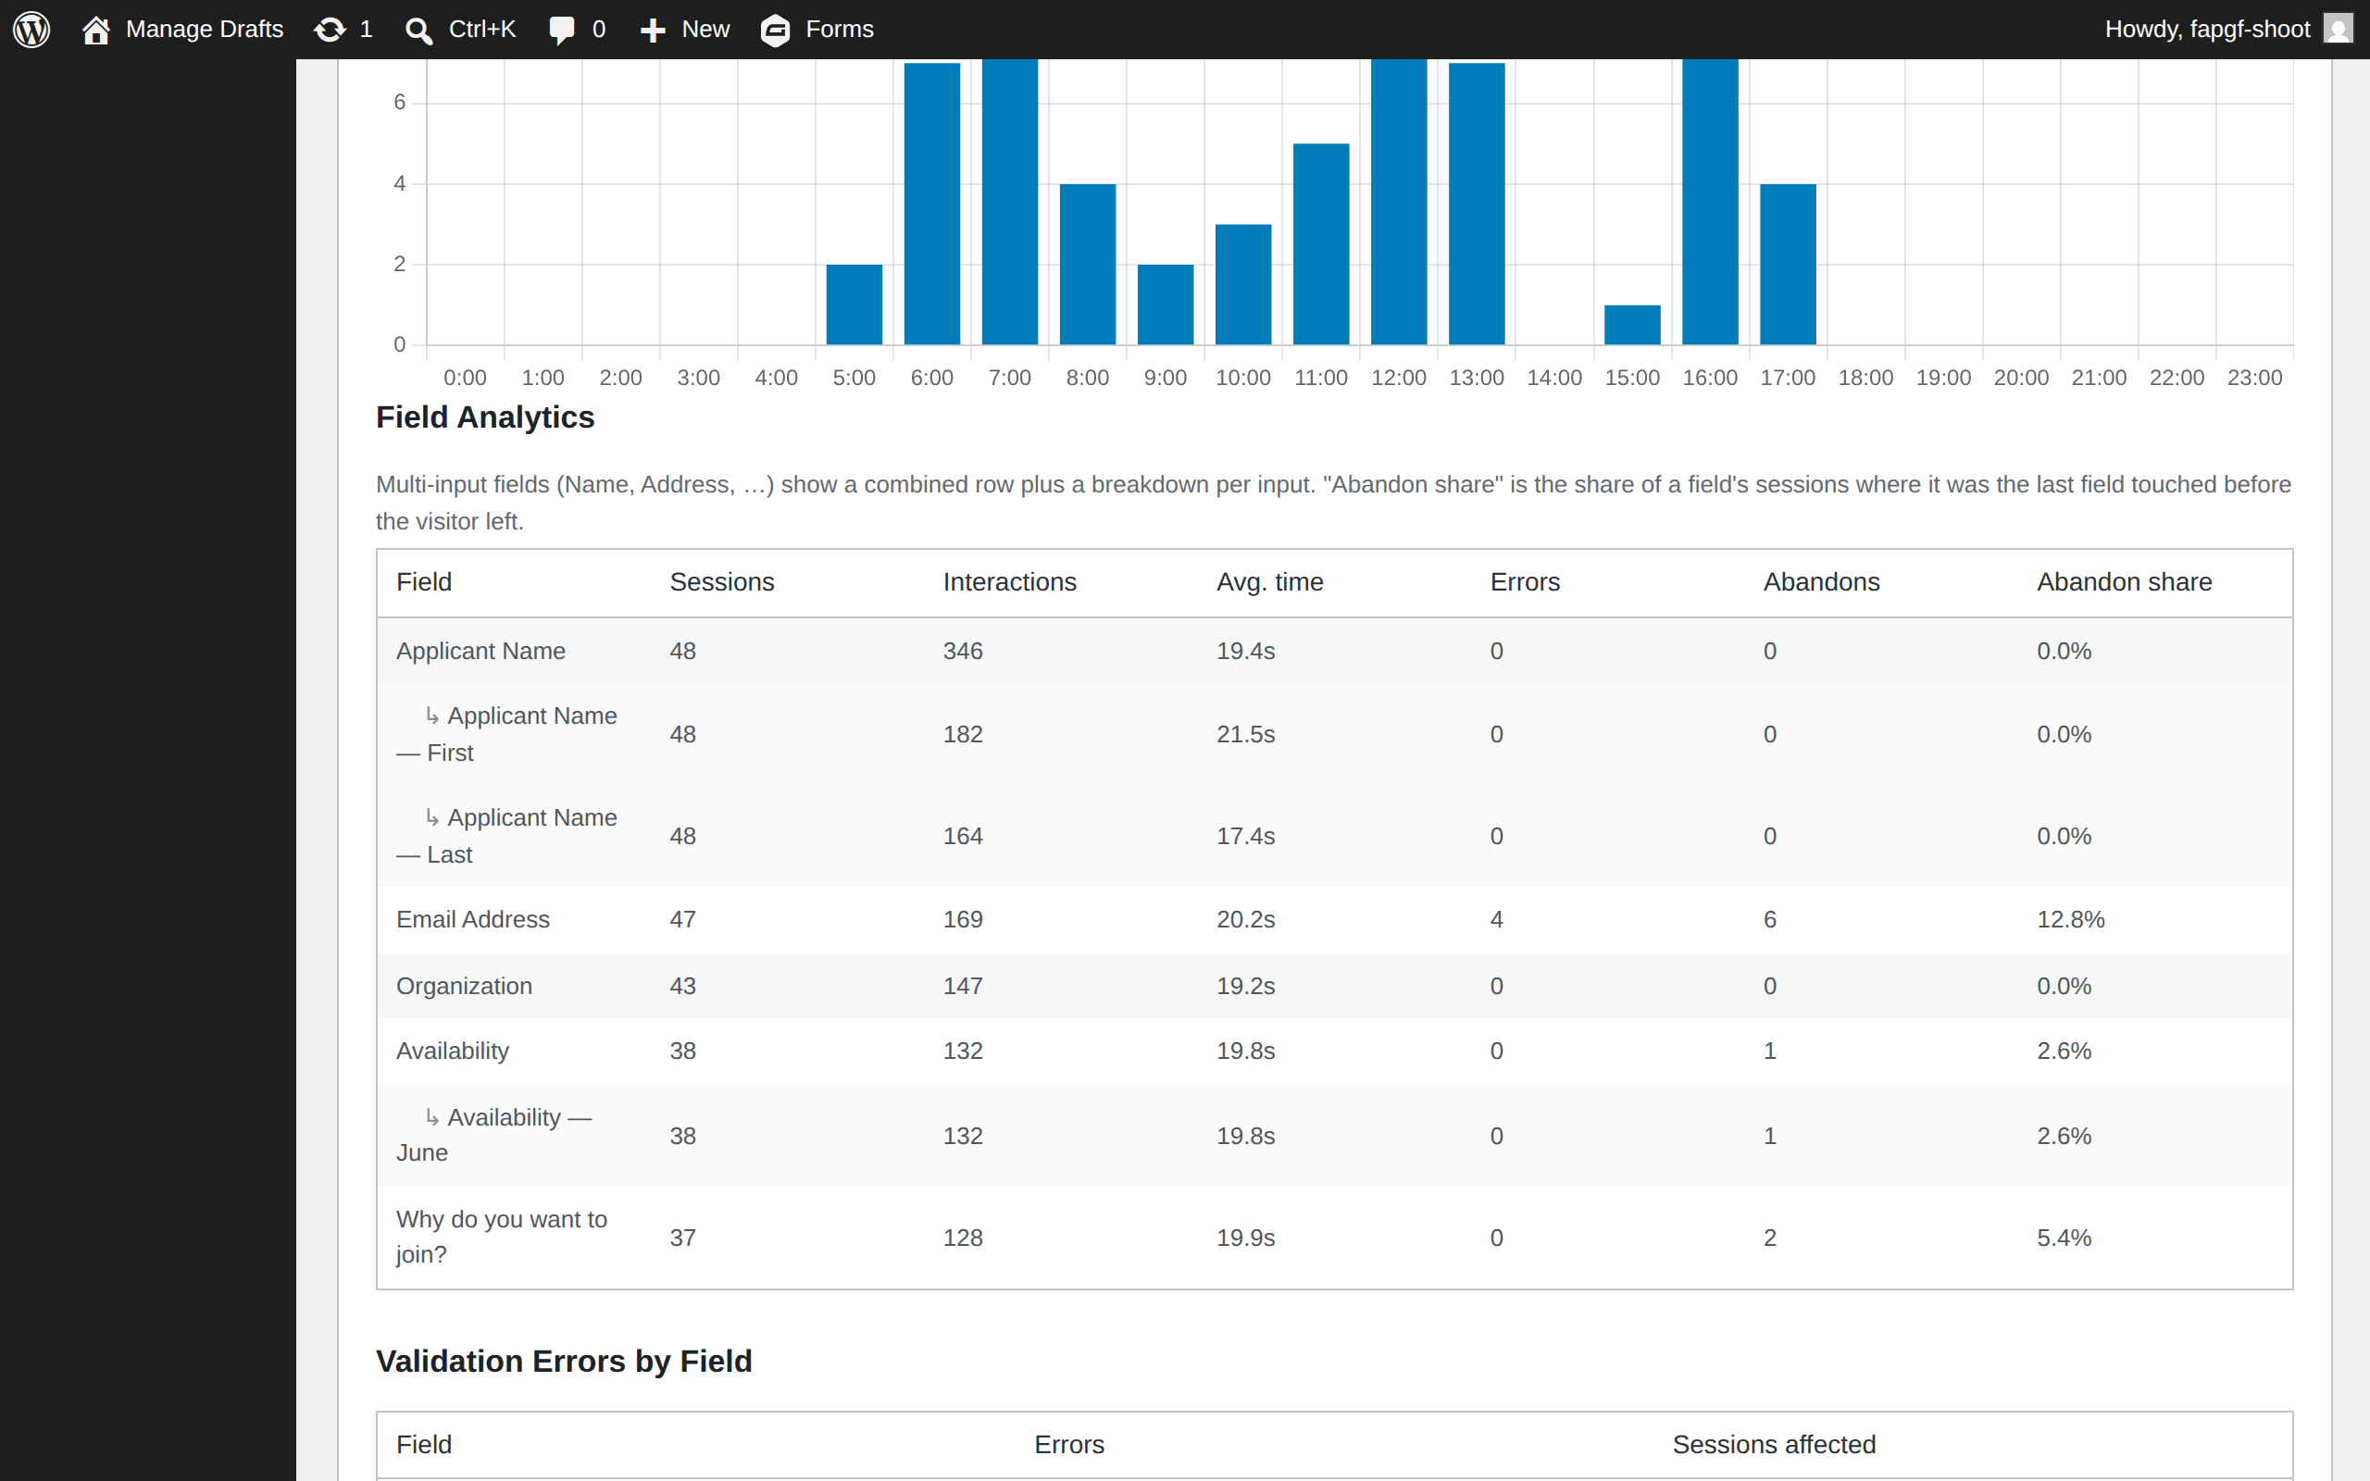Click the 11:00 bar in the chart
This screenshot has height=1481, width=2370.
pyautogui.click(x=1321, y=243)
